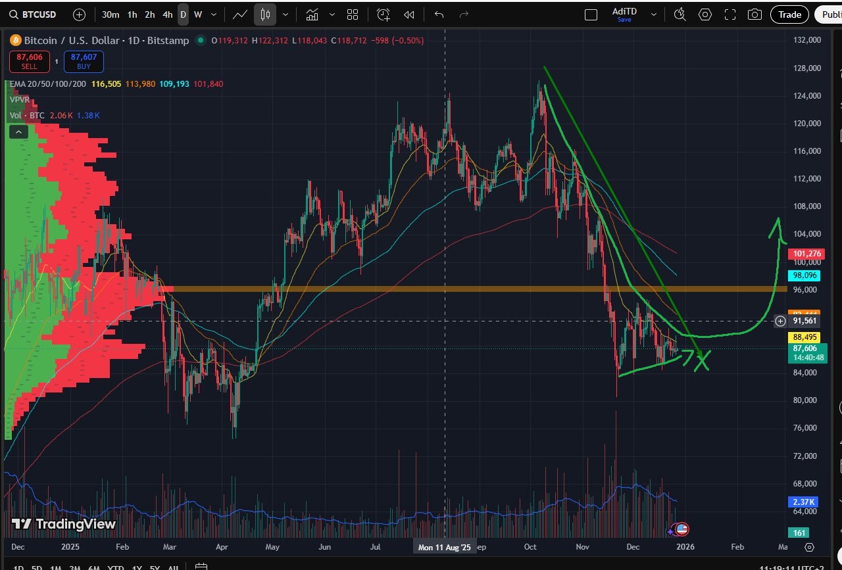Start bar replay with rewind icon

(409, 14)
